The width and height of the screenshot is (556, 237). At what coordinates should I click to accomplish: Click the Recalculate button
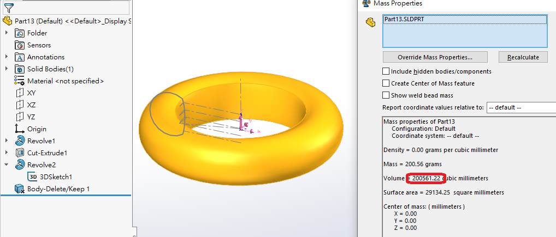pos(523,57)
